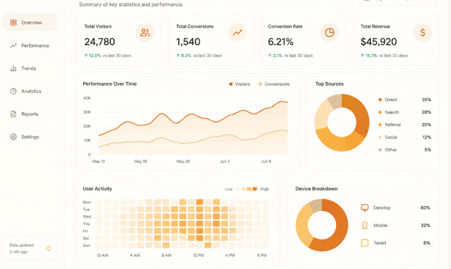Click the Desktop 60% value

tap(425, 208)
